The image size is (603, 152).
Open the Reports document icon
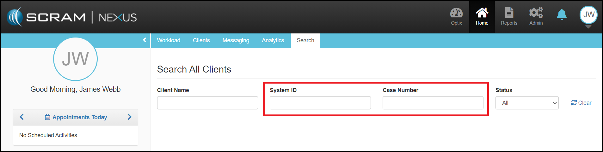(509, 13)
